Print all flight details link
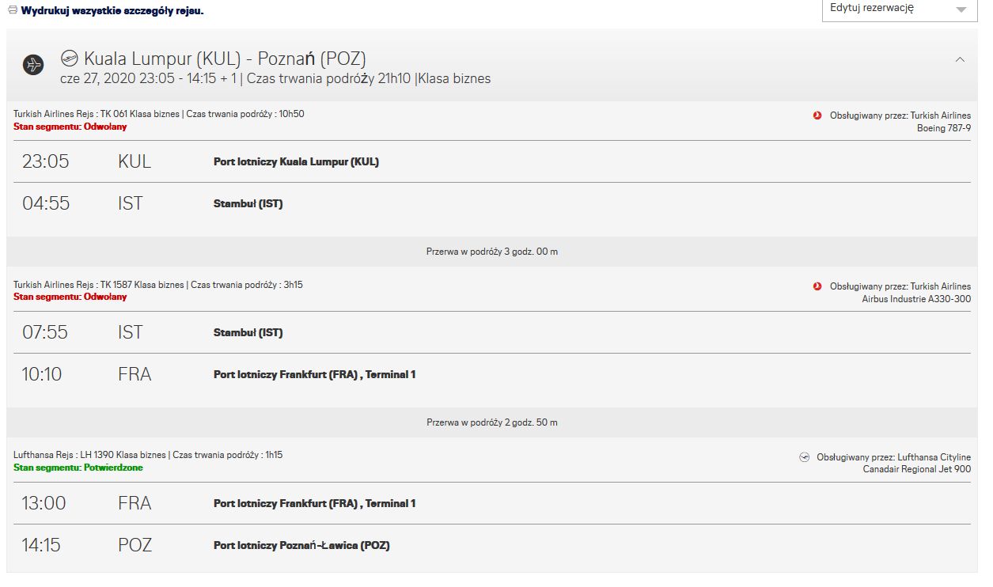The image size is (993, 587). tap(112, 12)
